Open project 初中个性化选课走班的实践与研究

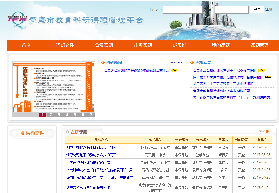pyautogui.click(x=91, y=147)
